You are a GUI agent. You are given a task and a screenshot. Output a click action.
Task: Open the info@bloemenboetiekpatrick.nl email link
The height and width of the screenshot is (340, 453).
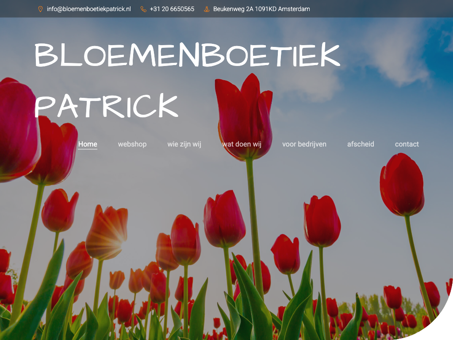[x=88, y=9]
